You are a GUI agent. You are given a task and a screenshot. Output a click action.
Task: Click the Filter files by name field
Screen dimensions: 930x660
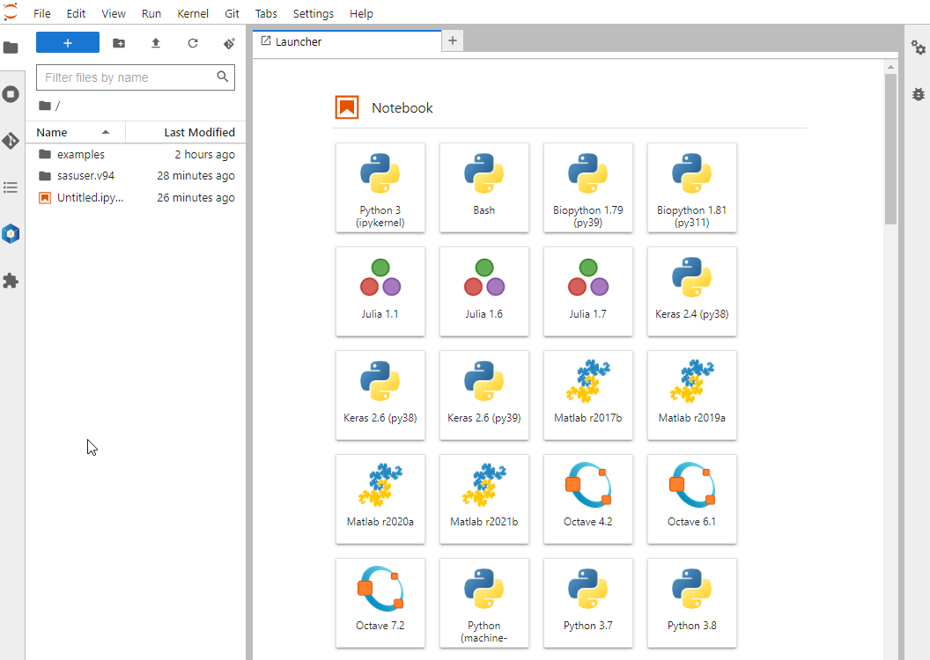(x=126, y=77)
